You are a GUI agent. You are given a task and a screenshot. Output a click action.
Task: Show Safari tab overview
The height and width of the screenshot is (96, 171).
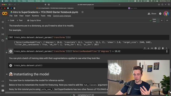tap(169, 5)
